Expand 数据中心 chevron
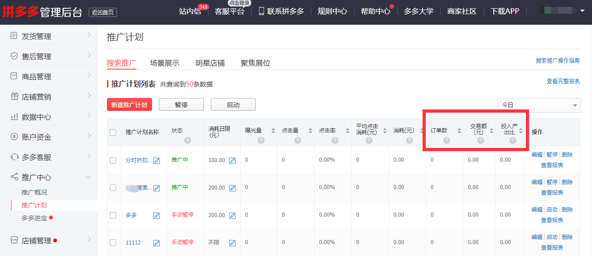The image size is (592, 256). pos(89,115)
